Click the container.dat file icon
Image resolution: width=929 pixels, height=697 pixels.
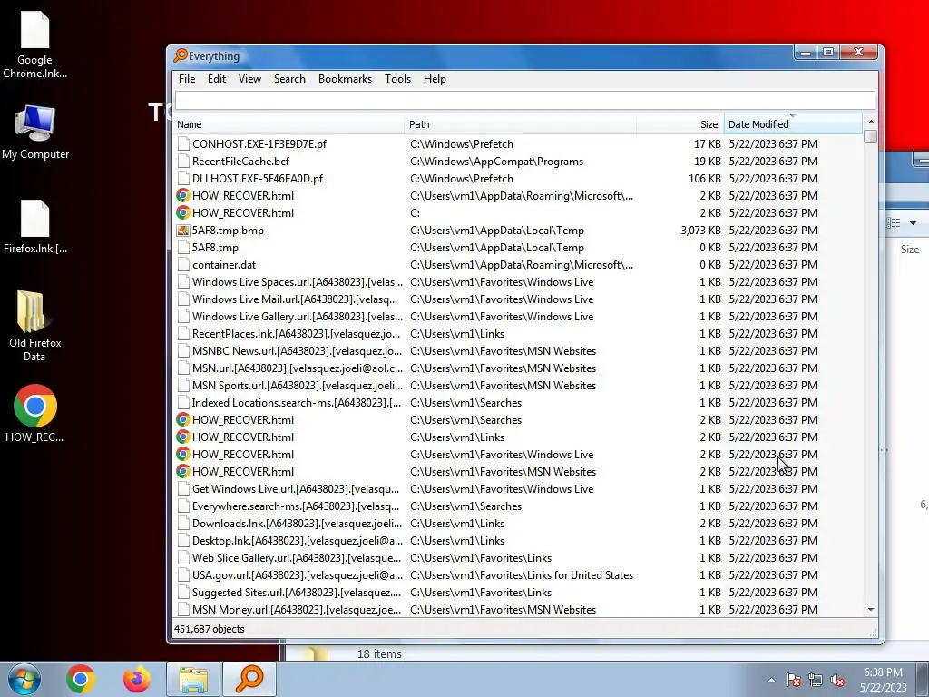tap(183, 264)
